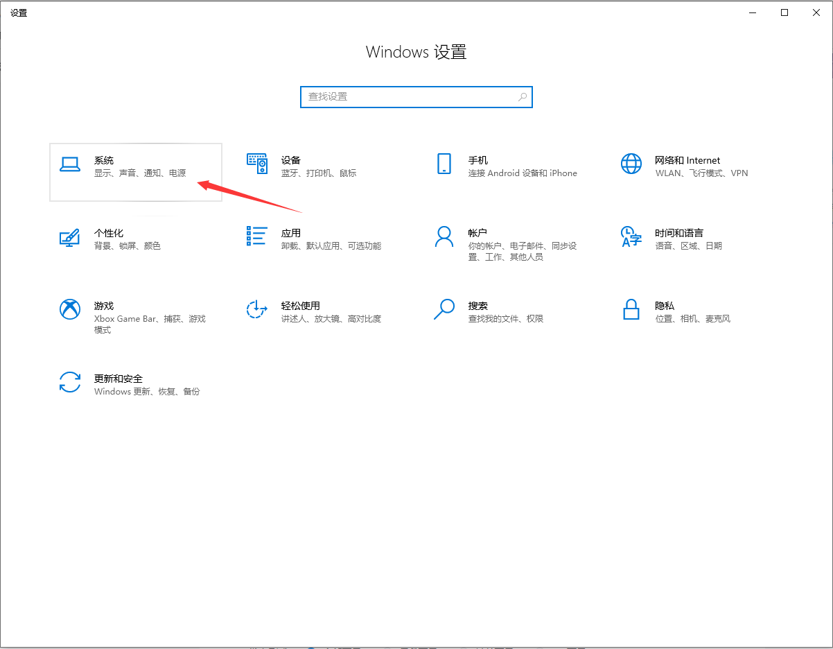
Task: Open the Phone icon
Action: pos(444,164)
